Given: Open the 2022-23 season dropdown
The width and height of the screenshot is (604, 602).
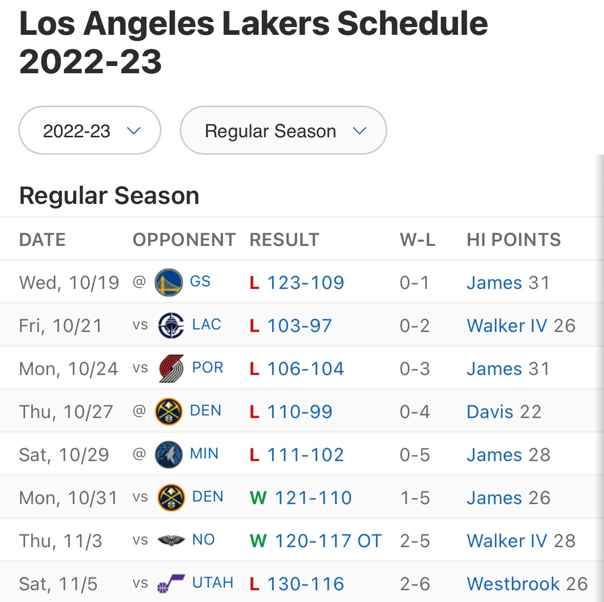Looking at the screenshot, I should (90, 131).
